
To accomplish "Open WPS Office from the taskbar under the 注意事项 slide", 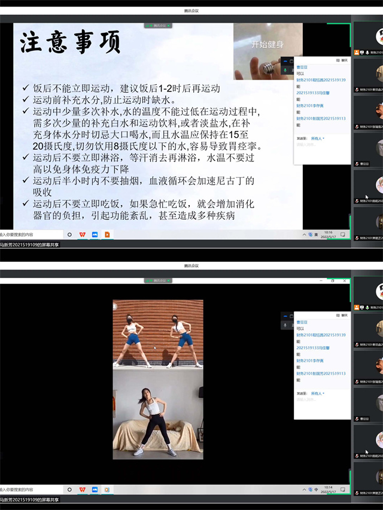I will [83, 234].
